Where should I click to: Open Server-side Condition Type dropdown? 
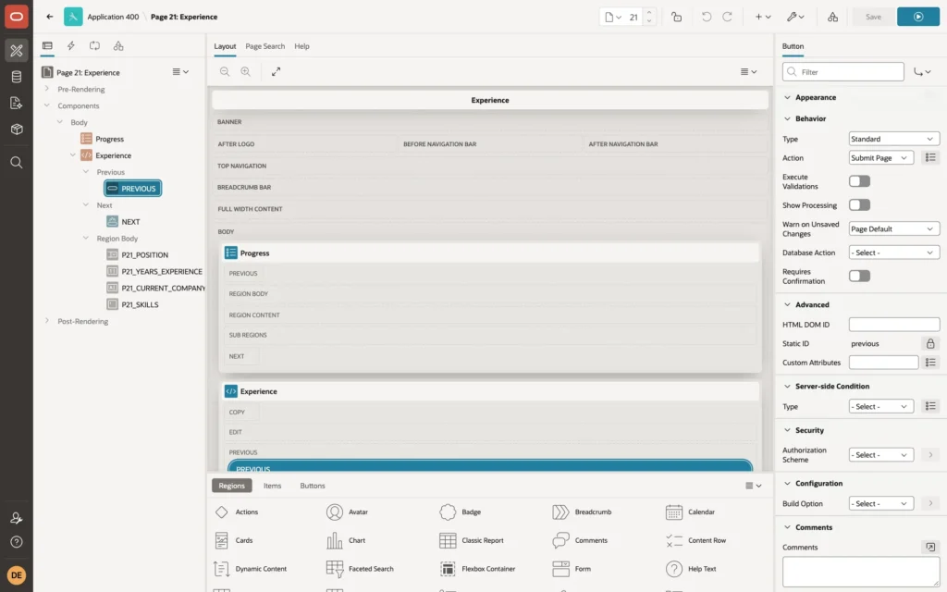coord(880,407)
